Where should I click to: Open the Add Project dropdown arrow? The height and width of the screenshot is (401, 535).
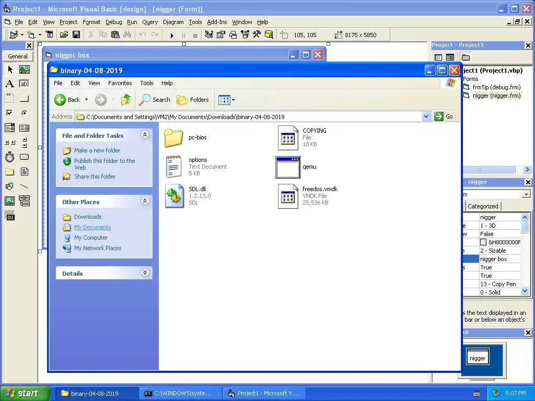[x=22, y=35]
